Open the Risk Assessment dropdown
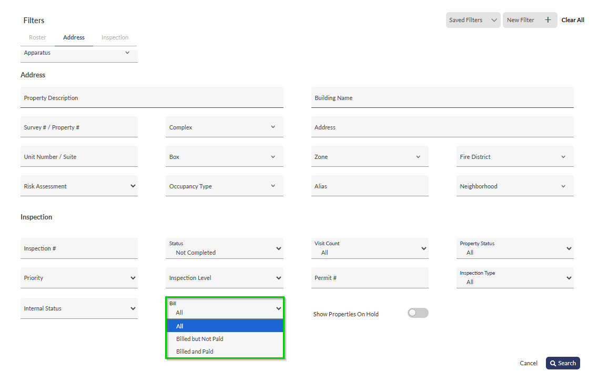This screenshot has width=598, height=381. pyautogui.click(x=79, y=186)
